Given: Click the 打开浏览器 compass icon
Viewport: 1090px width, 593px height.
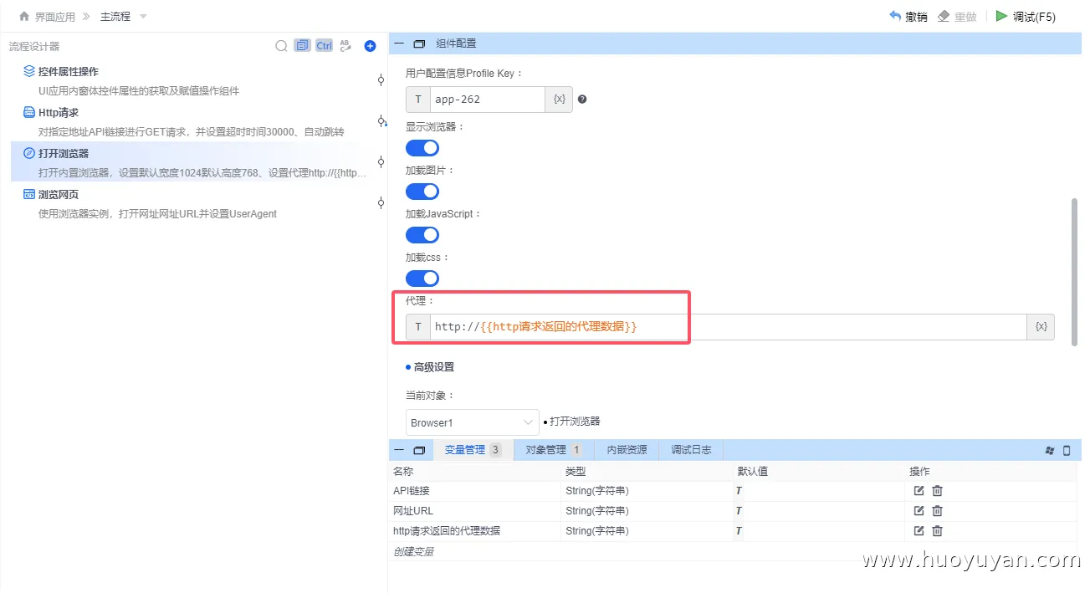Looking at the screenshot, I should tap(29, 153).
